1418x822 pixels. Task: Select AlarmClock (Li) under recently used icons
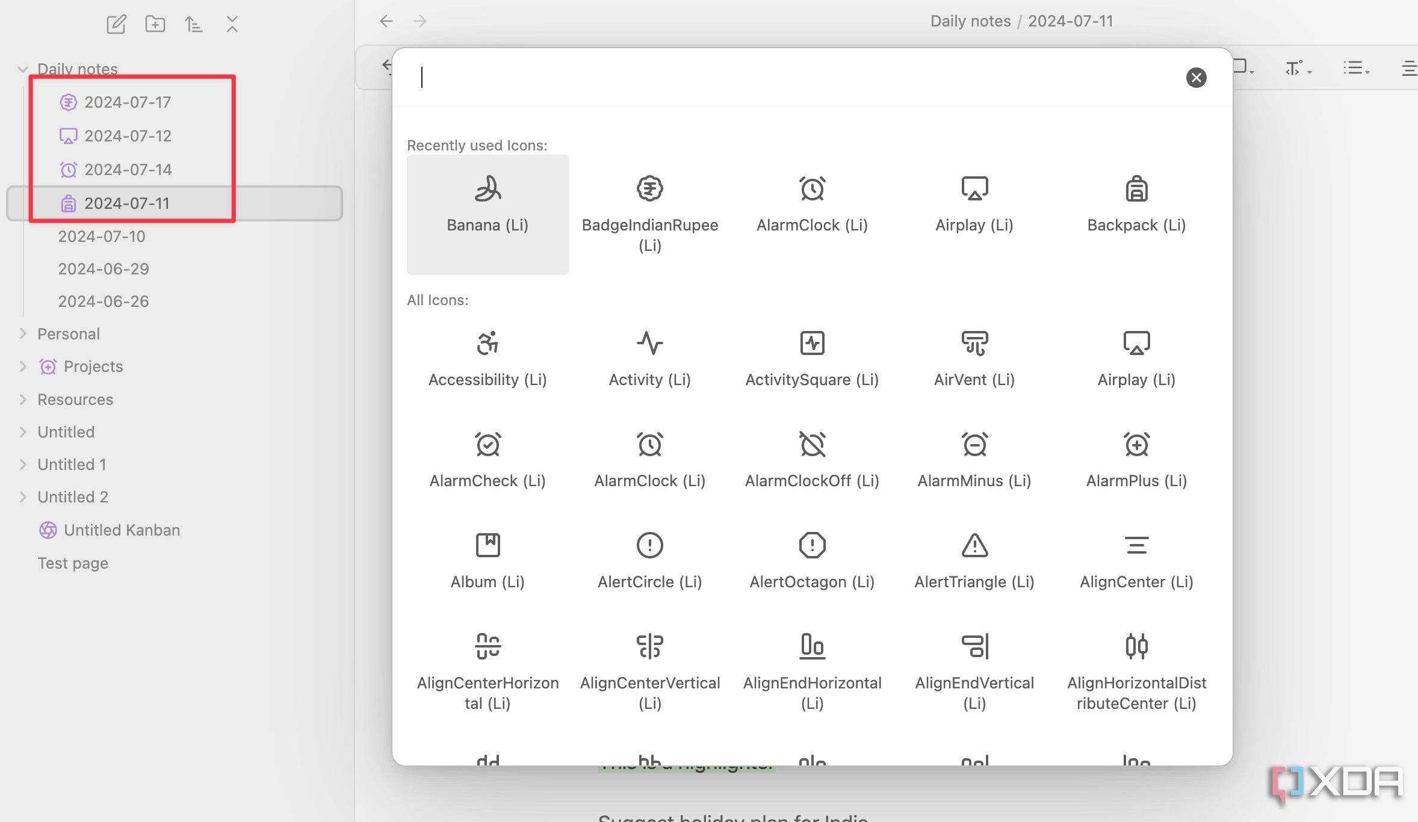pyautogui.click(x=812, y=214)
